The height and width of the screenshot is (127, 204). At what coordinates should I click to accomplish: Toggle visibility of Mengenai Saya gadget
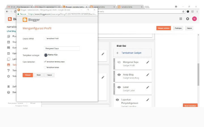[119, 62]
